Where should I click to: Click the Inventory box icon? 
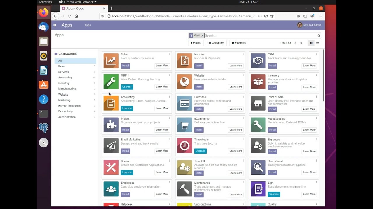click(258, 82)
